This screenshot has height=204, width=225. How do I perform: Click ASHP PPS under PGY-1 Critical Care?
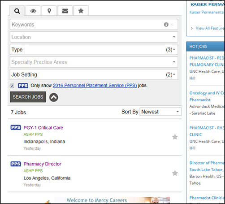click(x=33, y=134)
